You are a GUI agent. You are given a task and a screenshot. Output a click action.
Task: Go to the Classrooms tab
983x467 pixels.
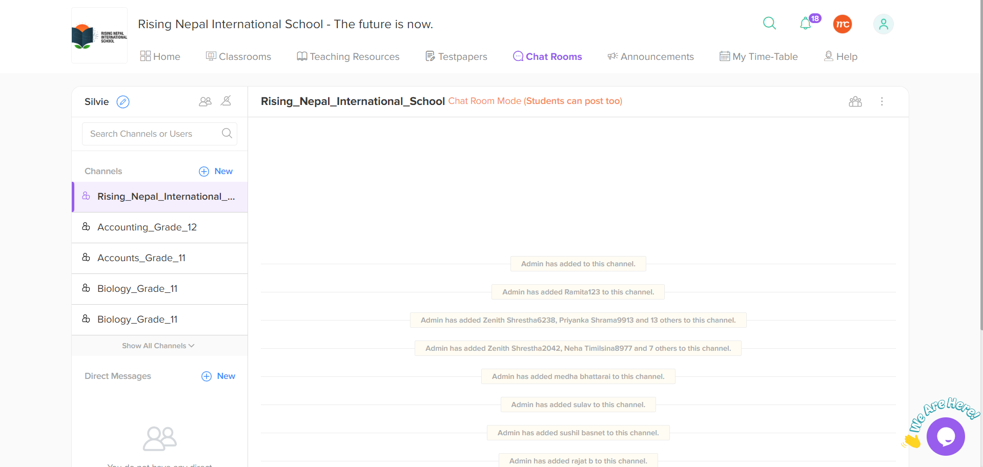pyautogui.click(x=238, y=56)
